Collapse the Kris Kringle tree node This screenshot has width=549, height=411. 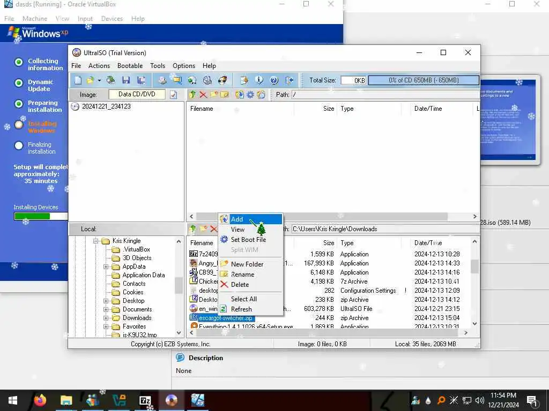click(95, 241)
